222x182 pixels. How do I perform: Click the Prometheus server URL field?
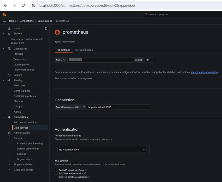118,107
